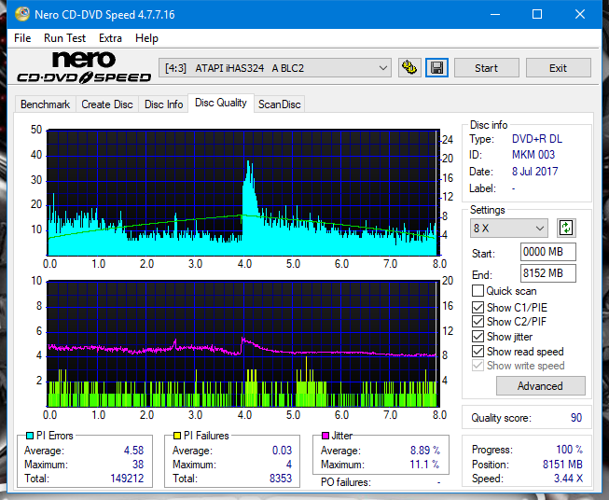609x500 pixels.
Task: Maximize the Nero window
Action: click(537, 14)
